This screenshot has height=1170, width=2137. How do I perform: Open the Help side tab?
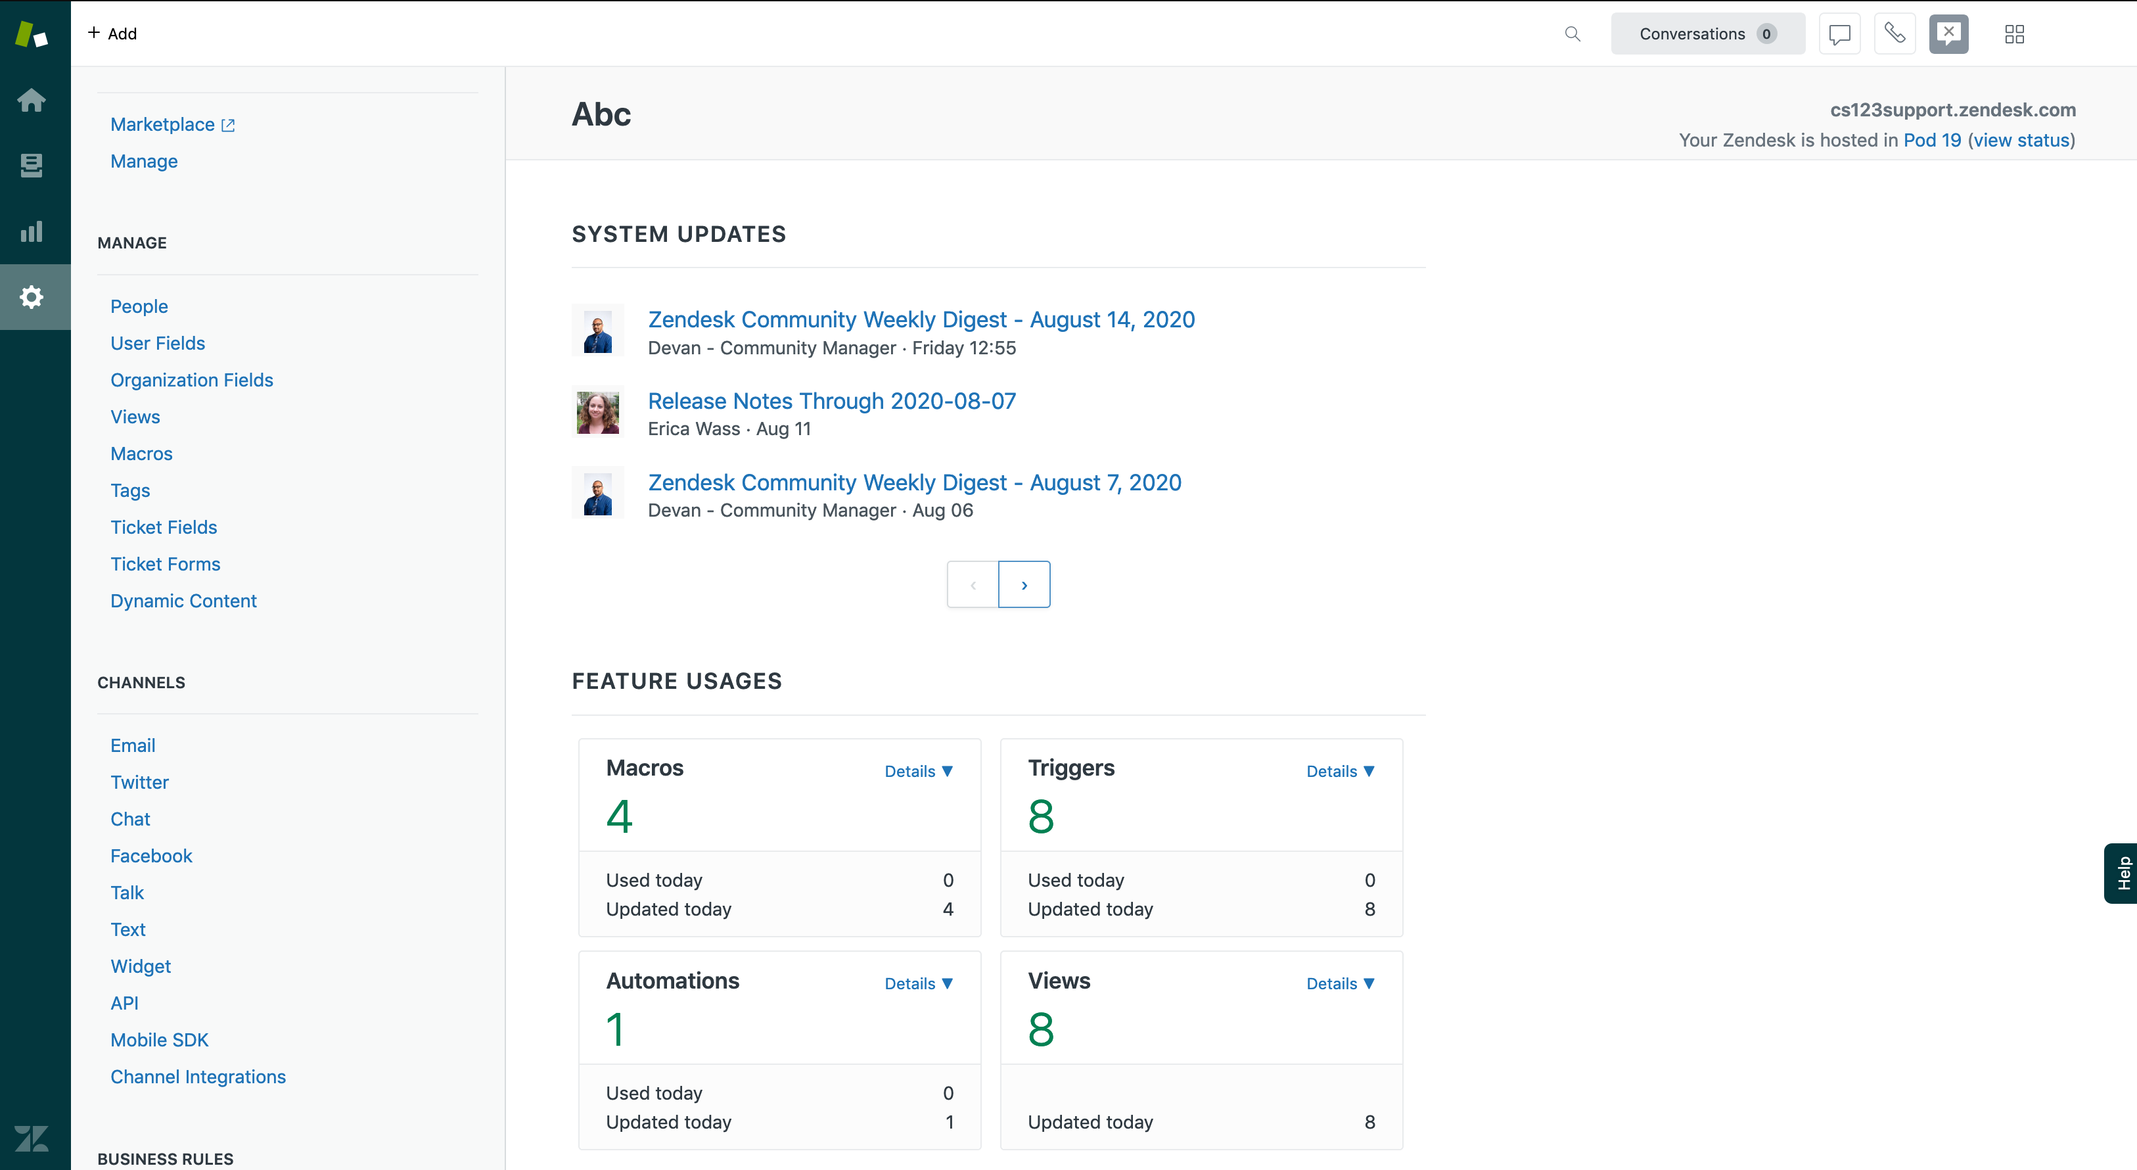point(2121,873)
